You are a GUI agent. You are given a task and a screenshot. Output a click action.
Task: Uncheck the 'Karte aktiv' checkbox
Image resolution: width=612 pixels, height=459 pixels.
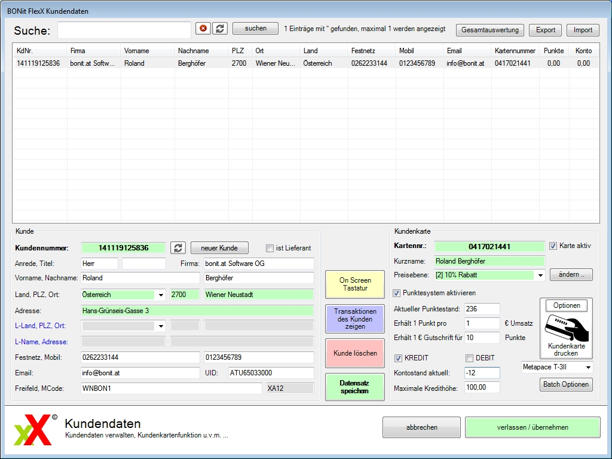[553, 246]
